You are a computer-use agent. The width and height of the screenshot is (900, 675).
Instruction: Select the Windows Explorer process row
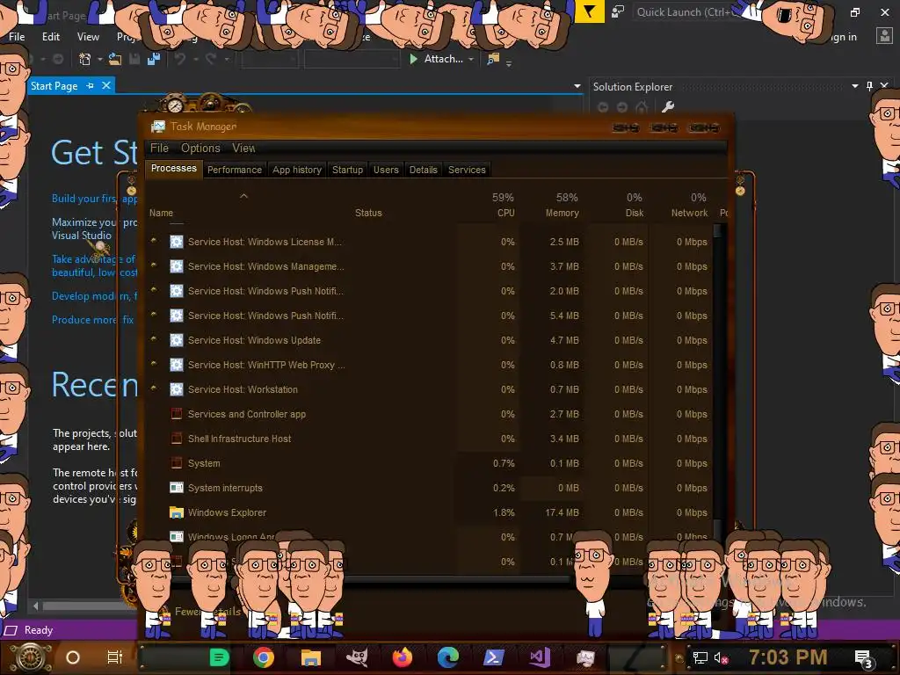(429, 512)
